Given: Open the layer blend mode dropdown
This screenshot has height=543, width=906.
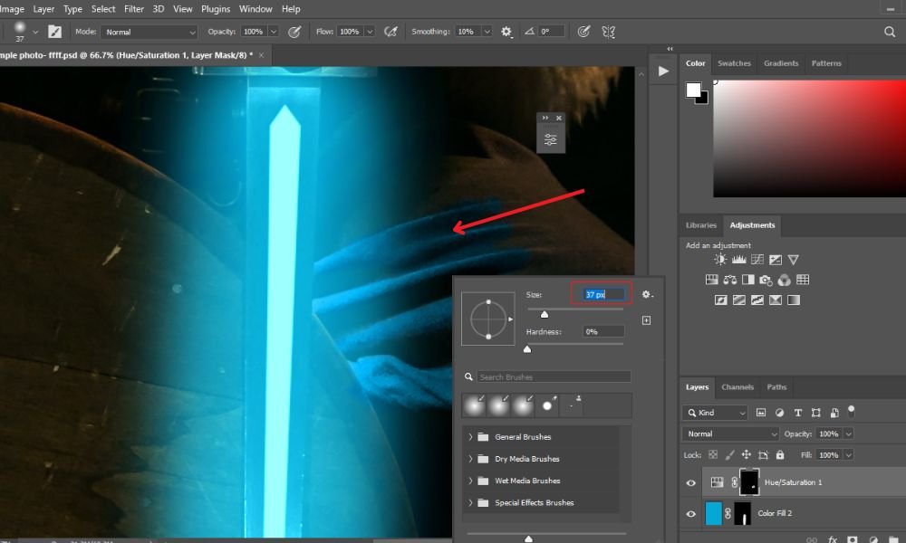Looking at the screenshot, I should coord(731,433).
